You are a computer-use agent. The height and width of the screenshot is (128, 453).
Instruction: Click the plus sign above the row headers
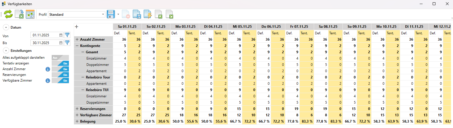(77, 27)
